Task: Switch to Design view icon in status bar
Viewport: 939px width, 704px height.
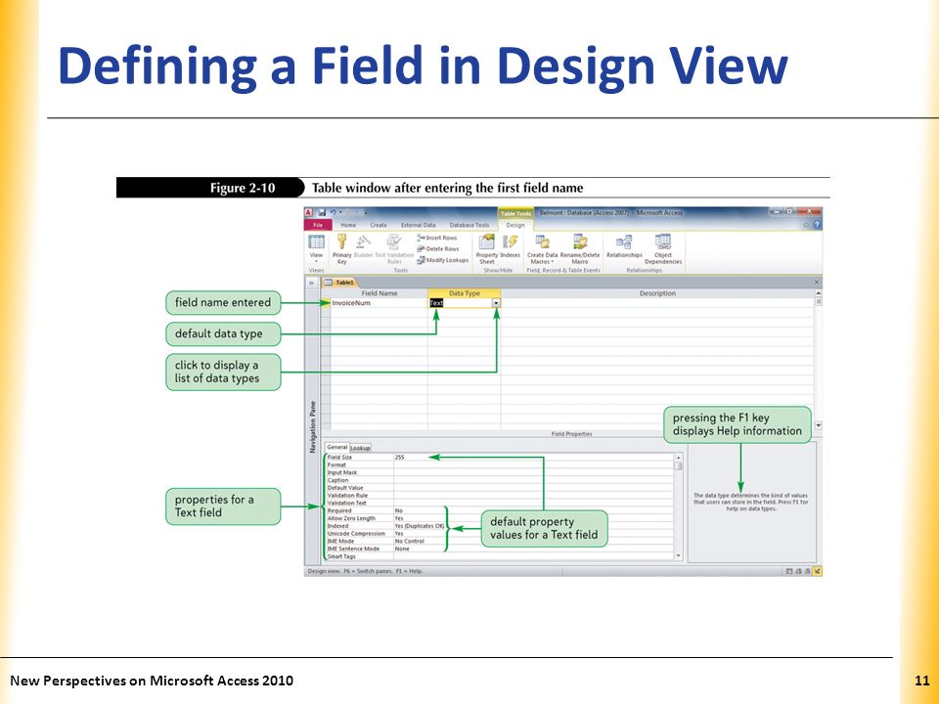Action: point(818,571)
